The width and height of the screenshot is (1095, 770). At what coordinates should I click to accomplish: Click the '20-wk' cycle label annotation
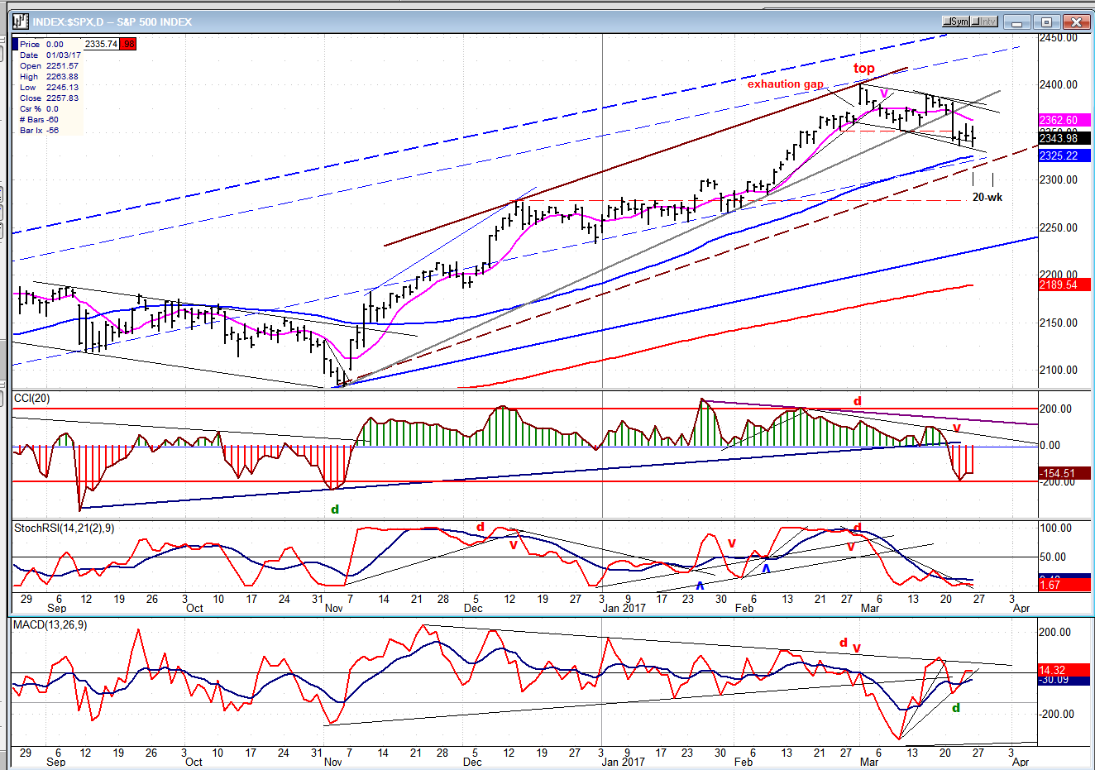[987, 198]
